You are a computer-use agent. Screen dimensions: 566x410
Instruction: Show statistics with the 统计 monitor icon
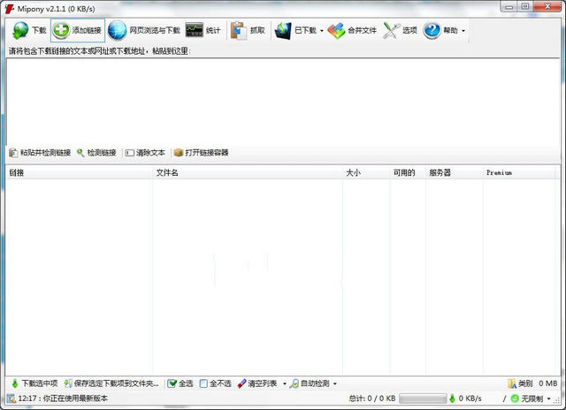point(195,30)
